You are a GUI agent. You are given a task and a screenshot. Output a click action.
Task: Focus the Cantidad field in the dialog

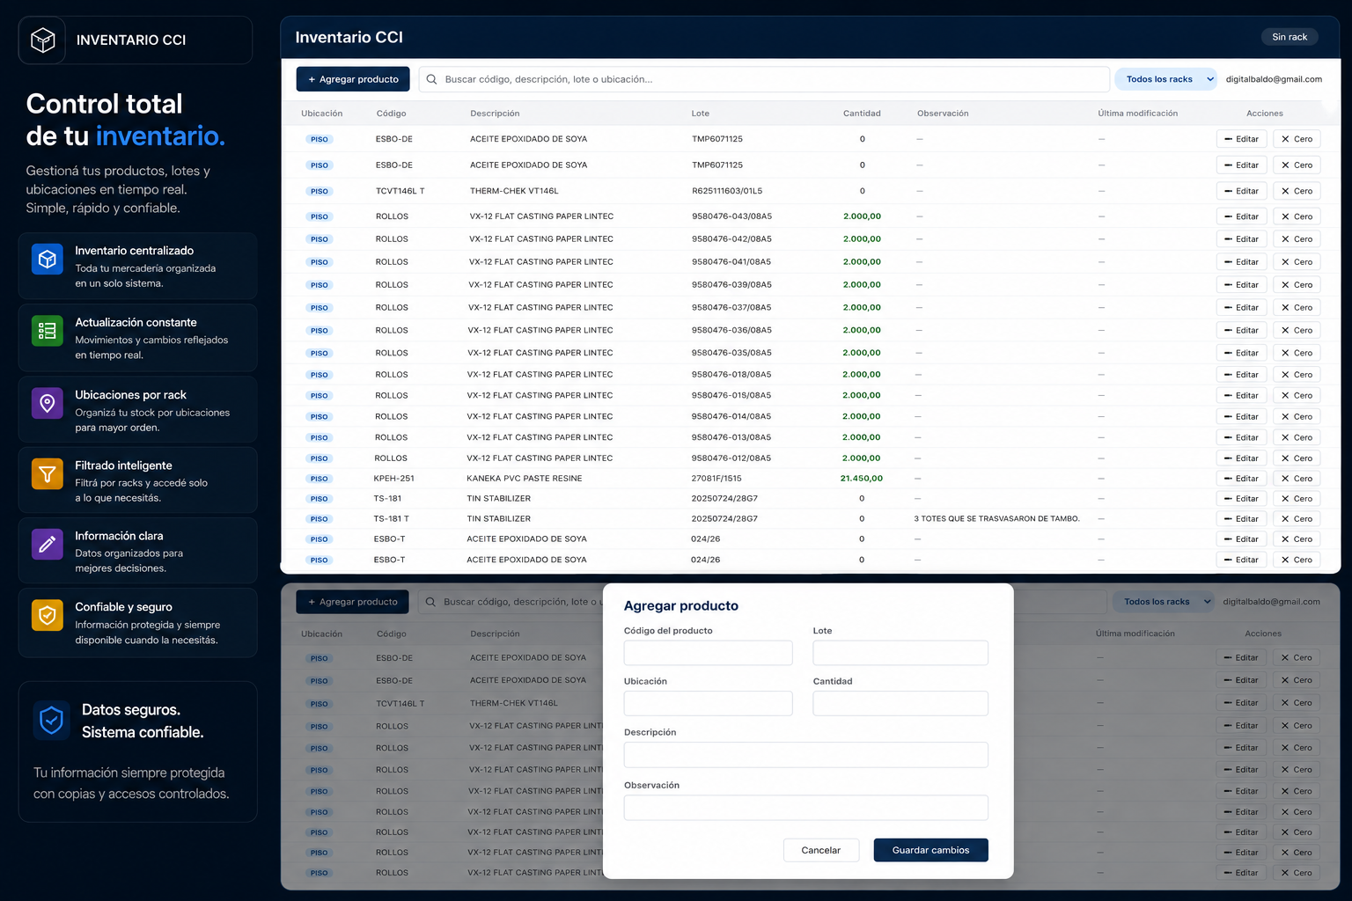click(x=900, y=703)
